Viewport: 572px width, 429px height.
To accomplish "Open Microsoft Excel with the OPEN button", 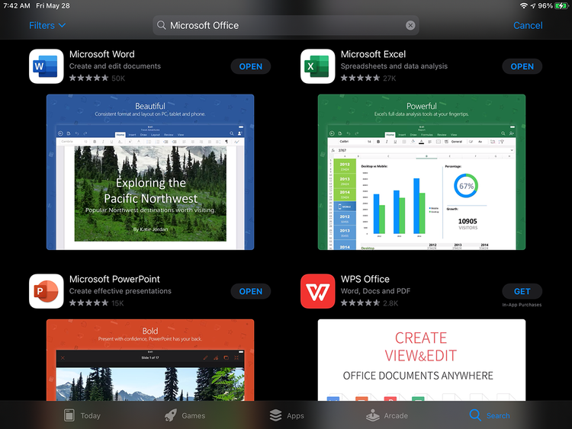I will click(522, 66).
